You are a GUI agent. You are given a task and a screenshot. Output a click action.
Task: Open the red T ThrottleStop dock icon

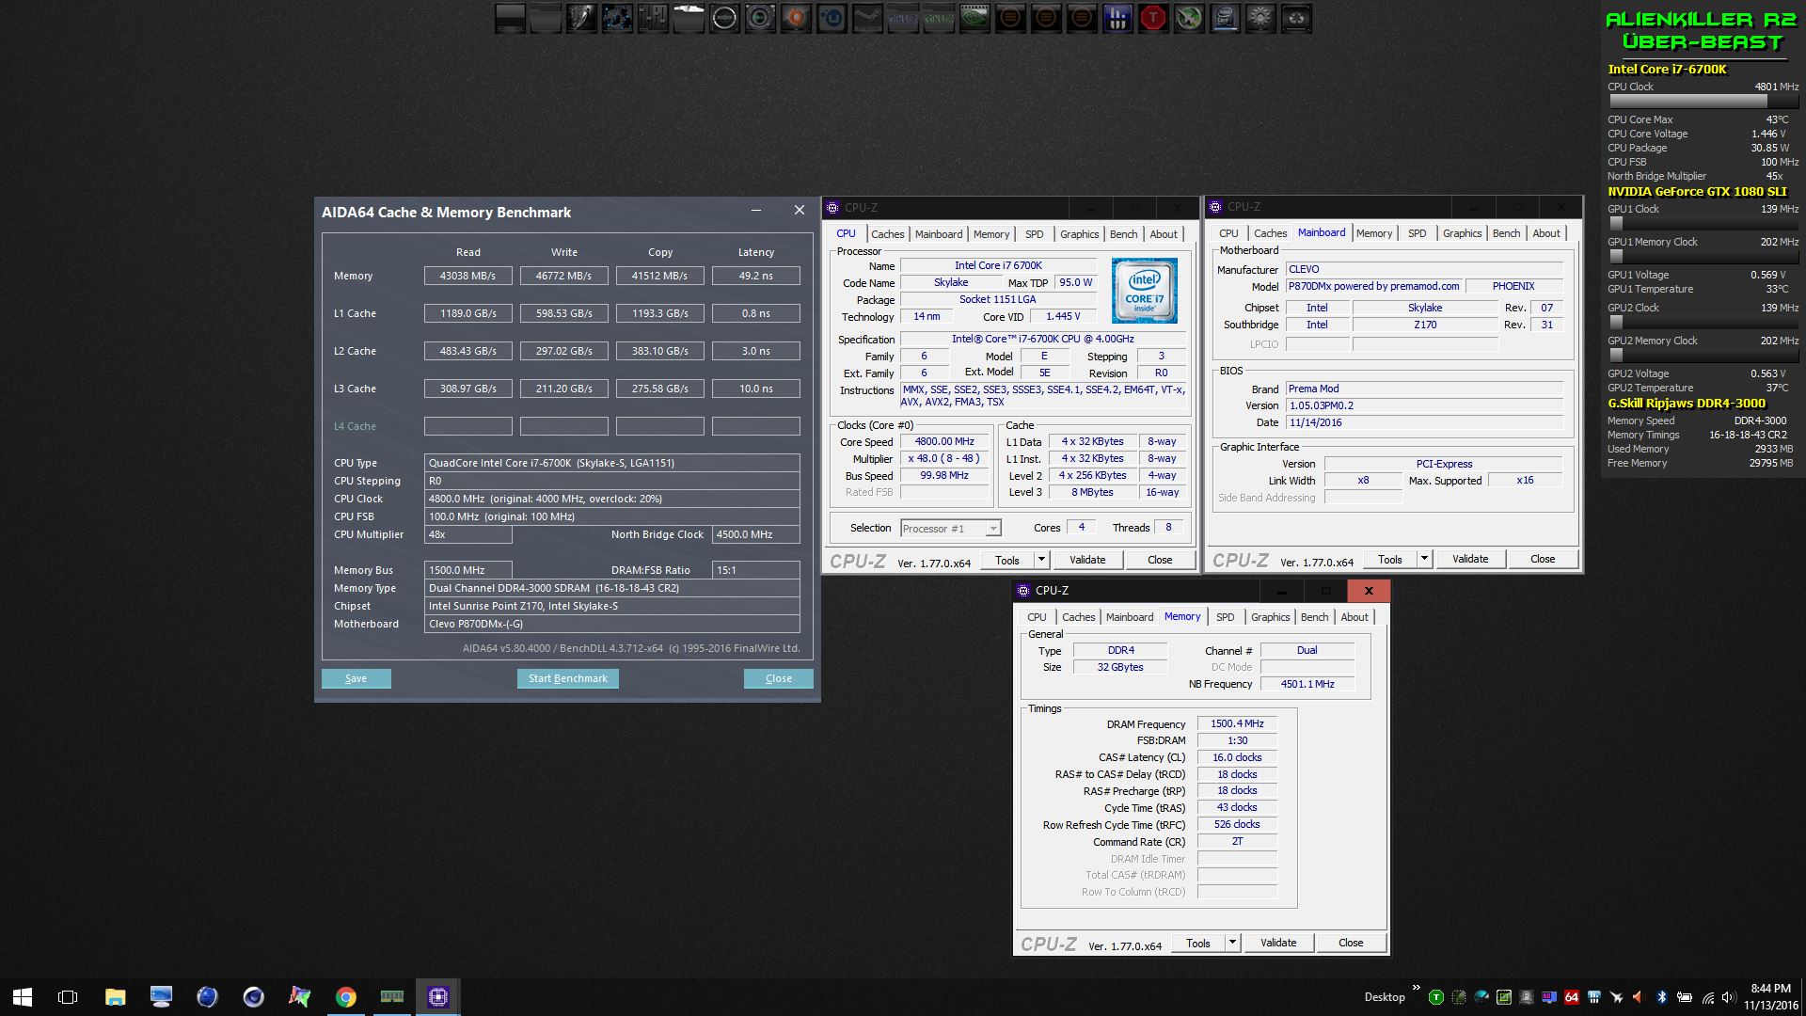click(x=1153, y=18)
